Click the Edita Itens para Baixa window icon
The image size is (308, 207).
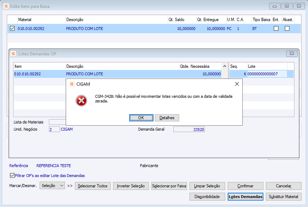tap(6, 6)
